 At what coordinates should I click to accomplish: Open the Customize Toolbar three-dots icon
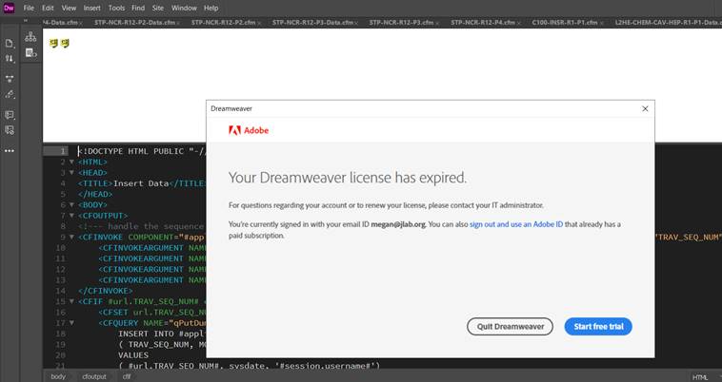[10, 150]
